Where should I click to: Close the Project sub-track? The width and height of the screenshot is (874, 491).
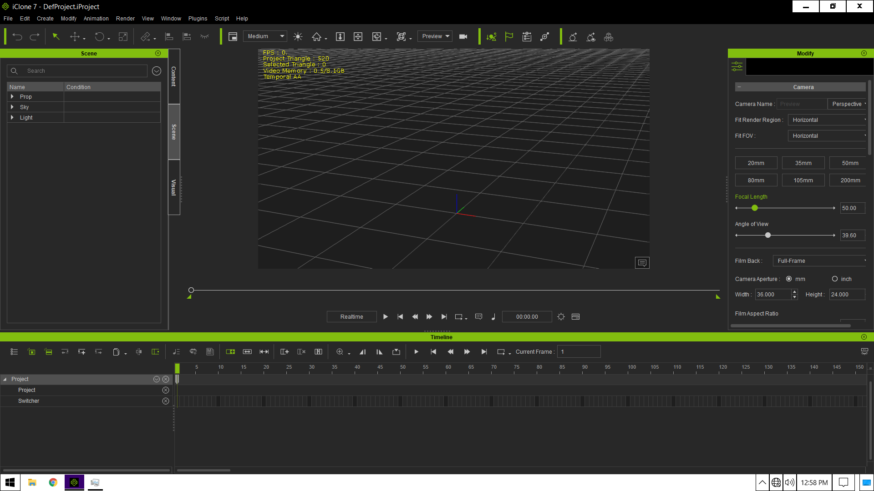click(166, 390)
